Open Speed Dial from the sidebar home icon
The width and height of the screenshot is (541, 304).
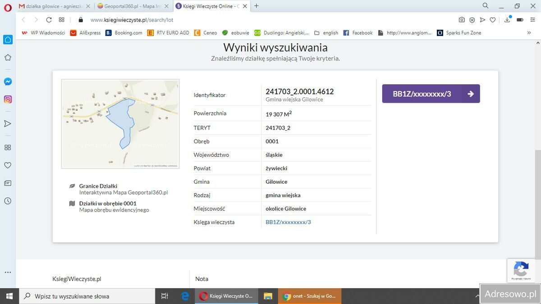point(7,40)
